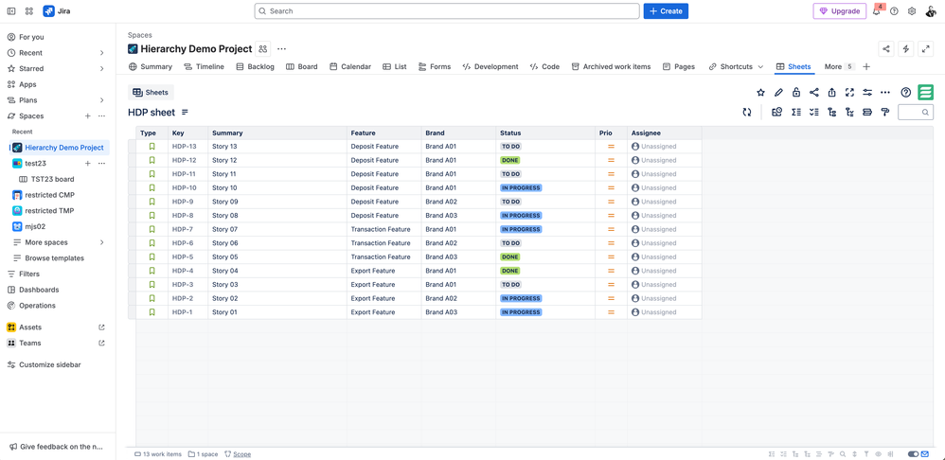Switch to the Timeline tab
The image size is (945, 460).
(204, 67)
